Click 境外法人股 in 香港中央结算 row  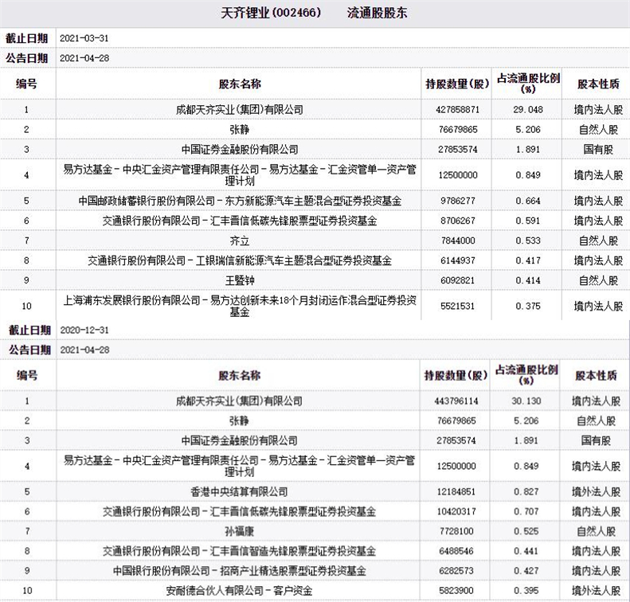pyautogui.click(x=597, y=491)
